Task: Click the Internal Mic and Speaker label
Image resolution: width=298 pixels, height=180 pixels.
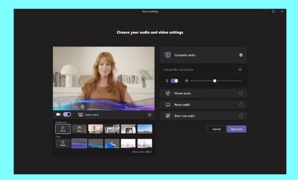Action: tap(179, 70)
